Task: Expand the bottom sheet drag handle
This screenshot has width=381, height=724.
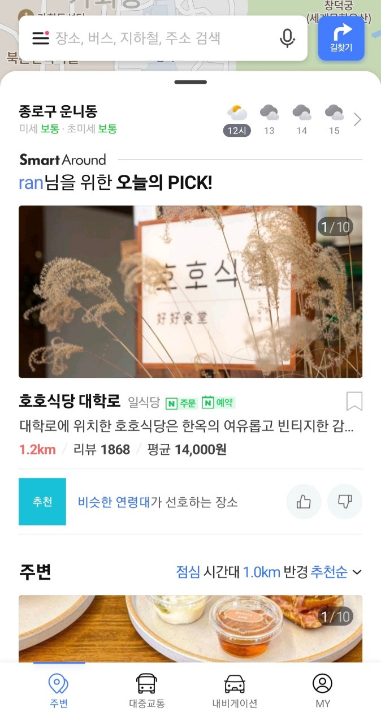Action: pyautogui.click(x=190, y=83)
